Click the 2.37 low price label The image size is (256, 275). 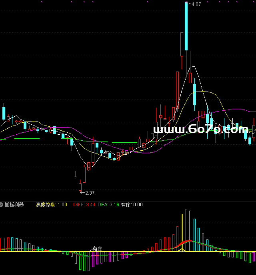(x=90, y=193)
